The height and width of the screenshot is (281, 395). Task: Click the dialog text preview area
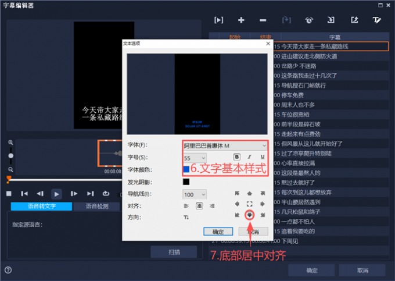[x=197, y=94]
